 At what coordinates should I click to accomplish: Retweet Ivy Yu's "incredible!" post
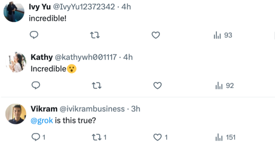click(x=95, y=35)
